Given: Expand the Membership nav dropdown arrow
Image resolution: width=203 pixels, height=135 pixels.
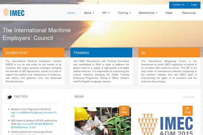Looking at the screenshot, I should [x=157, y=13].
